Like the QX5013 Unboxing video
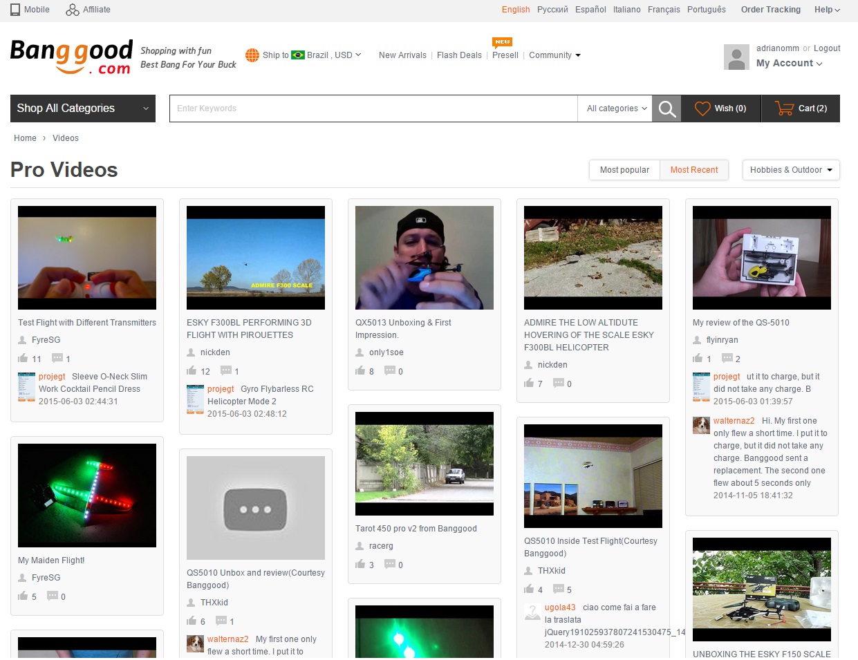Viewport: 858px width, 660px height. (360, 371)
